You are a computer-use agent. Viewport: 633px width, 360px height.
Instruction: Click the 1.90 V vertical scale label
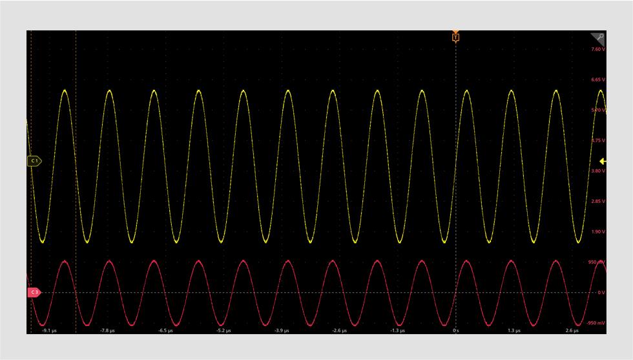tap(597, 231)
